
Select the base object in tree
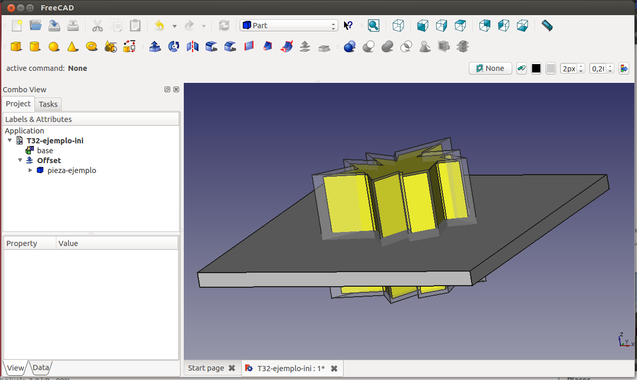(45, 151)
